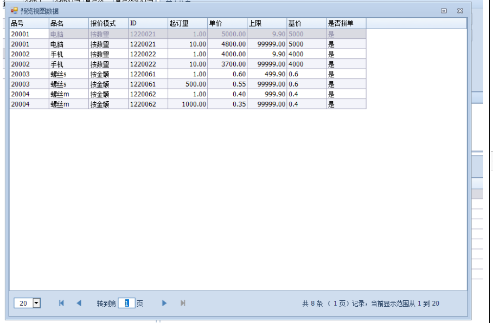Viewport: 493px width, 323px height.
Task: Click the 预览视图数据 window title icon
Action: tap(14, 10)
